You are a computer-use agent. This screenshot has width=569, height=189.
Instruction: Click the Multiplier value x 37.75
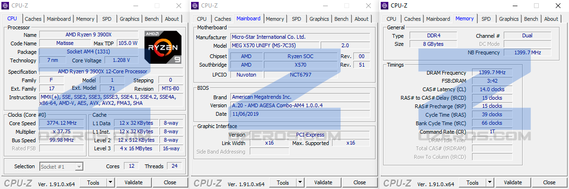(x=61, y=131)
